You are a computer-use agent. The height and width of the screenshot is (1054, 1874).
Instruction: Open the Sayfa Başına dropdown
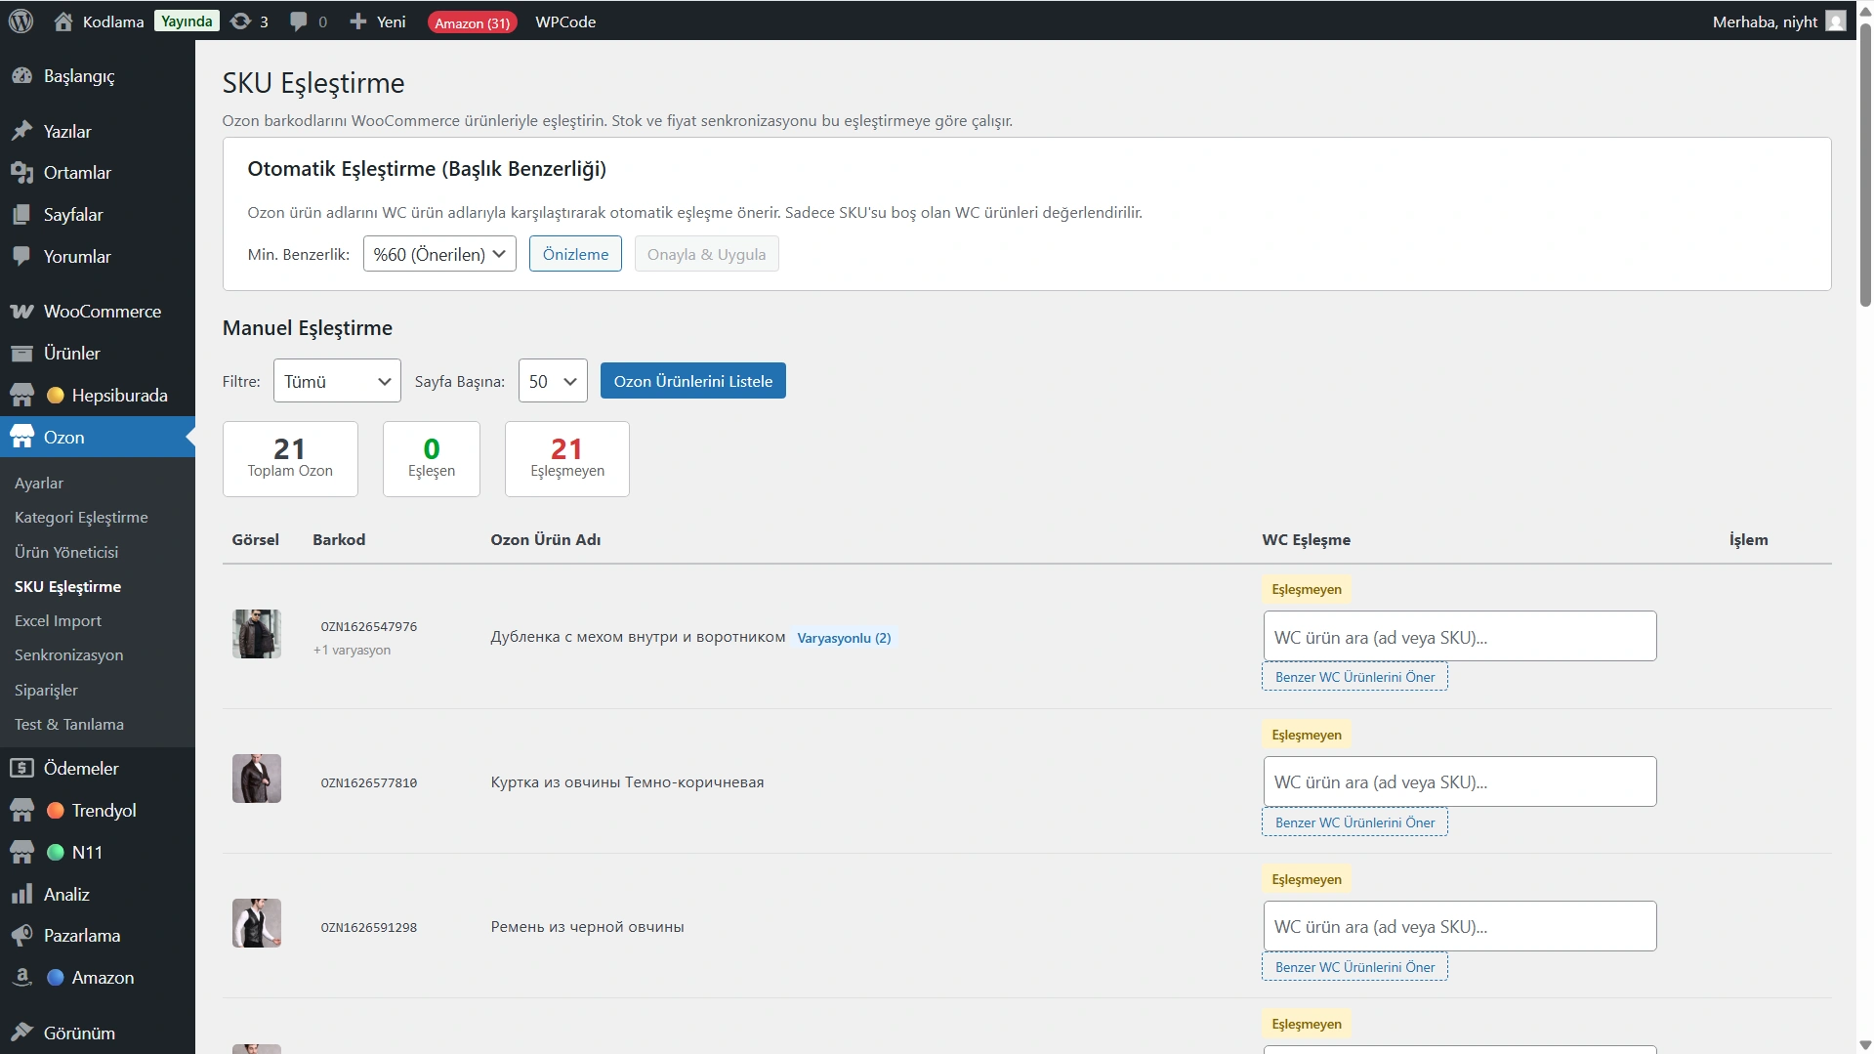tap(553, 382)
